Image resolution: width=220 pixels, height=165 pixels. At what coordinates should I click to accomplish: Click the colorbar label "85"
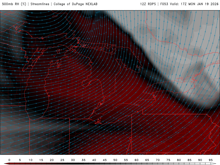pos(189,160)
